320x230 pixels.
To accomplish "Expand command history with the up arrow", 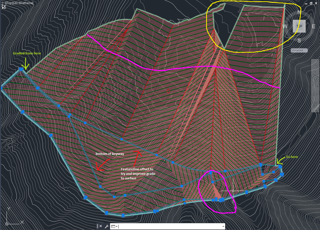I will point(224,226).
